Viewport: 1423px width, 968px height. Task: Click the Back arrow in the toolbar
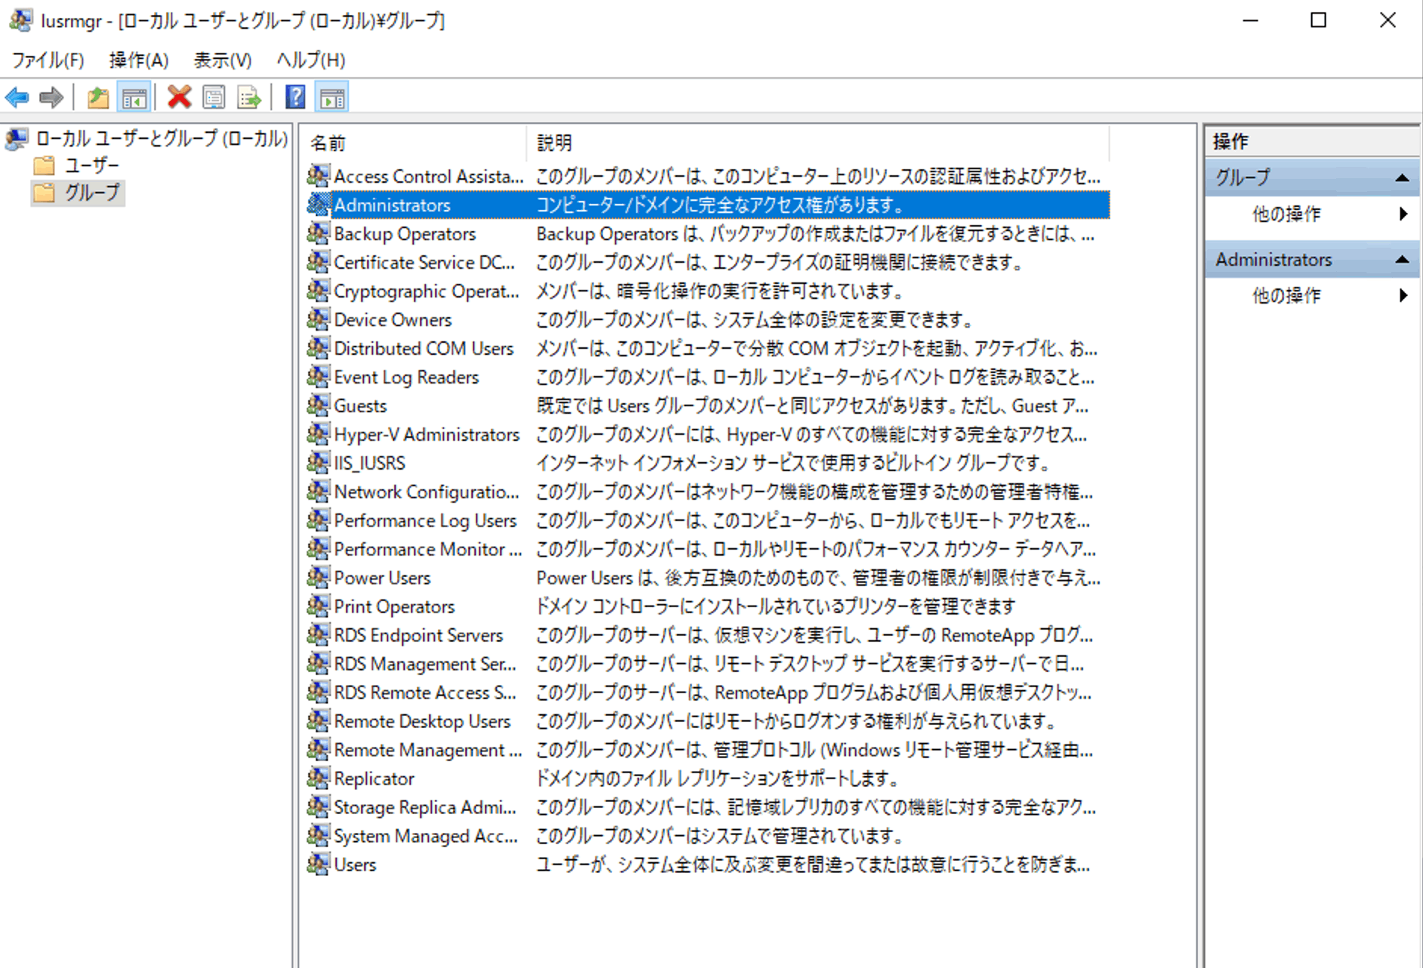point(17,97)
